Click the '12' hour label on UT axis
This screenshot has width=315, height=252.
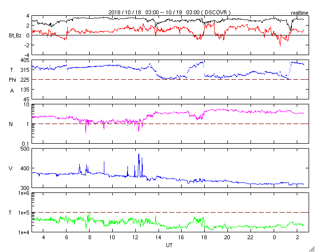135,238
